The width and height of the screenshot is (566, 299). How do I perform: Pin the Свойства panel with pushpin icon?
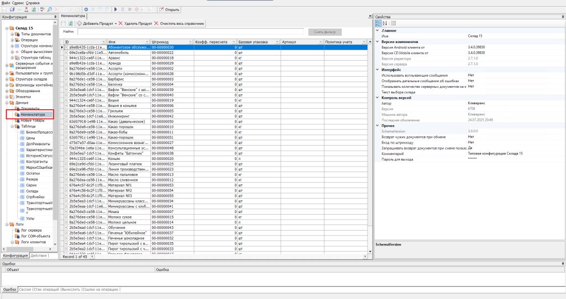pyautogui.click(x=562, y=17)
